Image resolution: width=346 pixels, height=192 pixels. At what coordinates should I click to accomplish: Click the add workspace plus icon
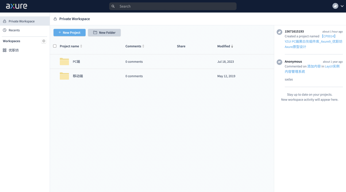tap(44, 41)
